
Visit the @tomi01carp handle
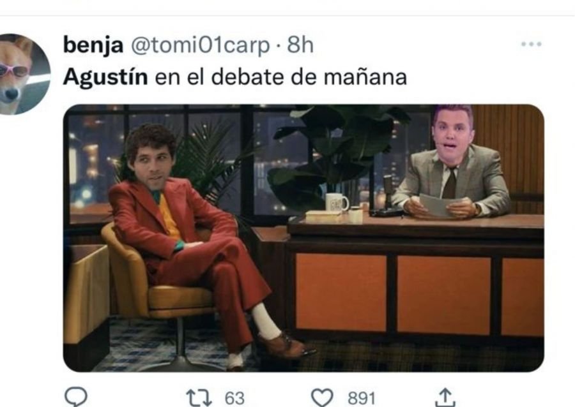point(200,45)
